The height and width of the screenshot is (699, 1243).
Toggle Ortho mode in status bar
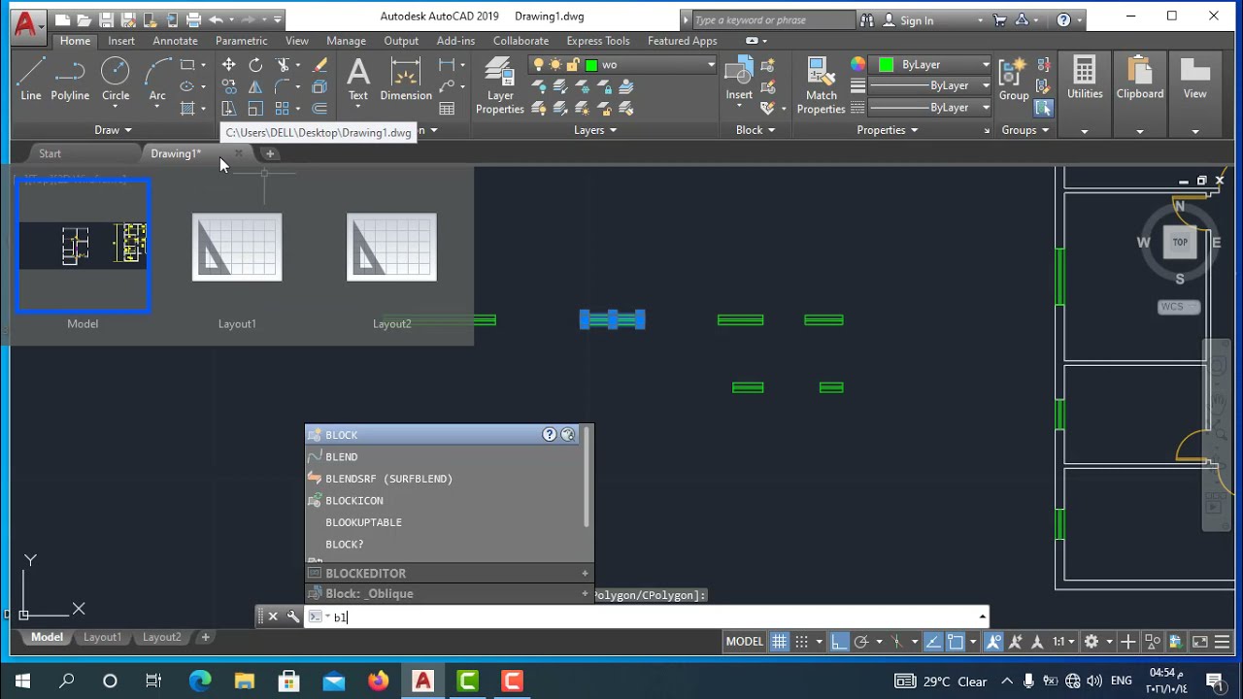[x=839, y=642]
